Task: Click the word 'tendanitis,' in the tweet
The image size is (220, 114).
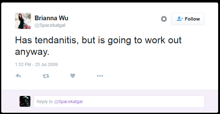Action: click(57, 40)
